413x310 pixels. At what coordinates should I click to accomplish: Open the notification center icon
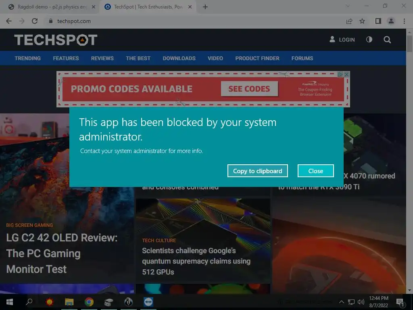pyautogui.click(x=400, y=302)
